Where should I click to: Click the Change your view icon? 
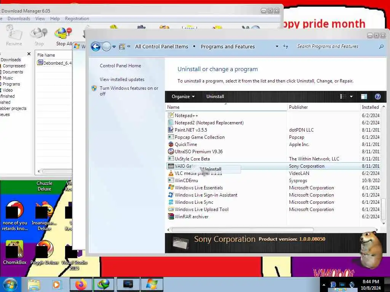[343, 97]
